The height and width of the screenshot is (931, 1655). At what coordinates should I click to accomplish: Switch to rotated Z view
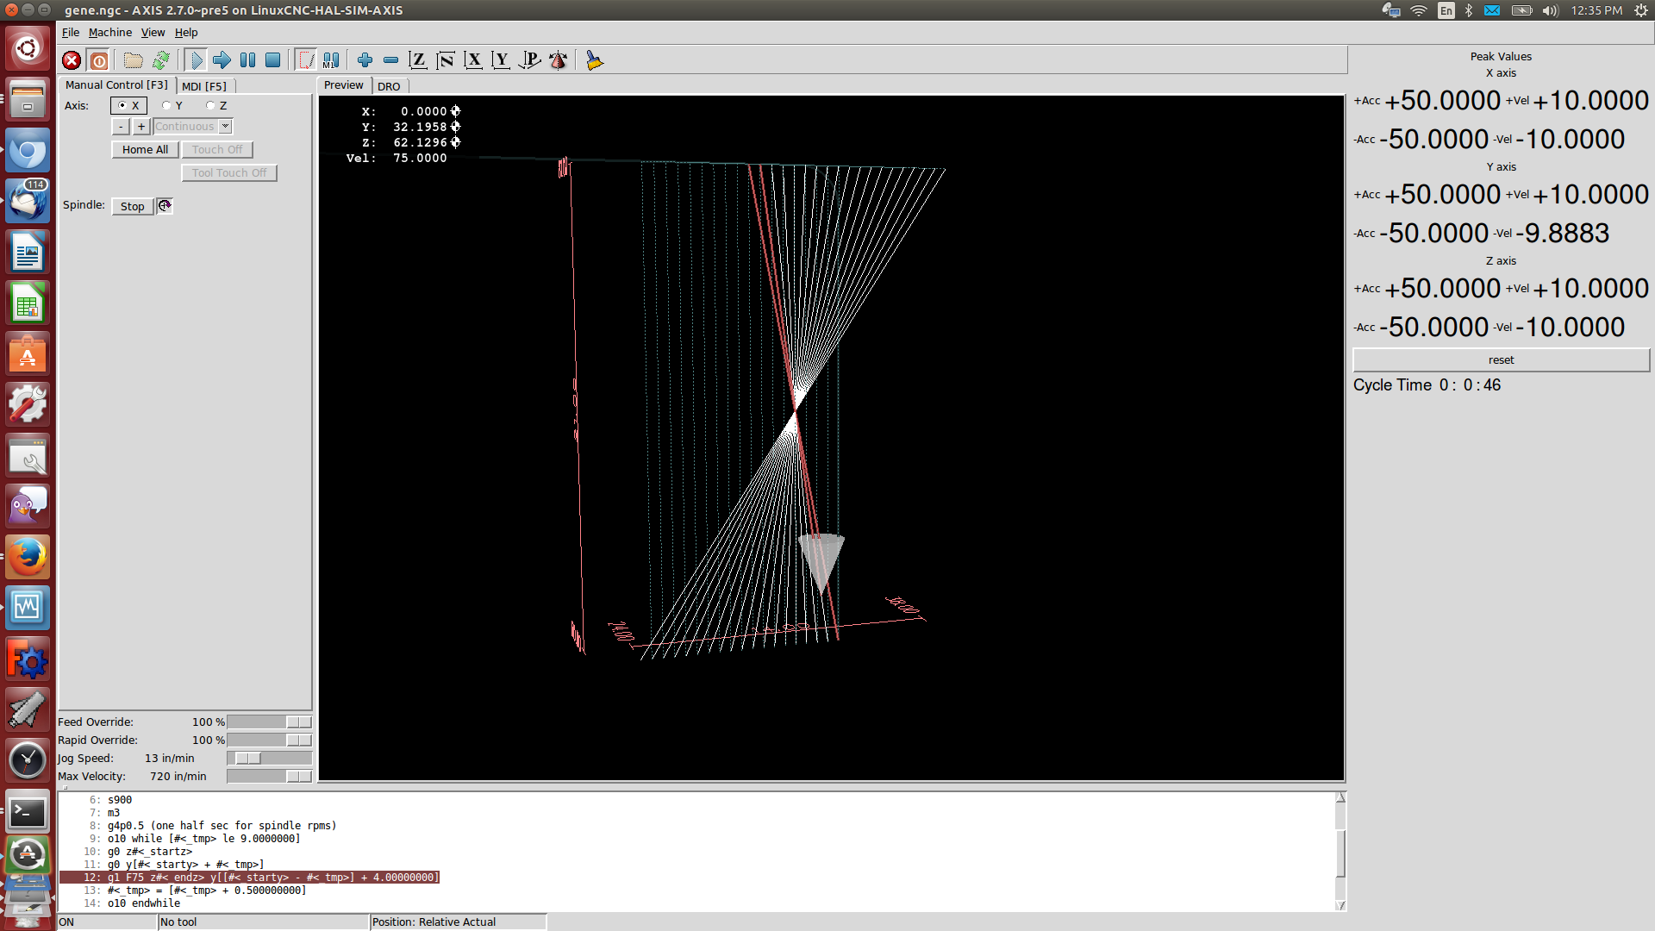446,60
